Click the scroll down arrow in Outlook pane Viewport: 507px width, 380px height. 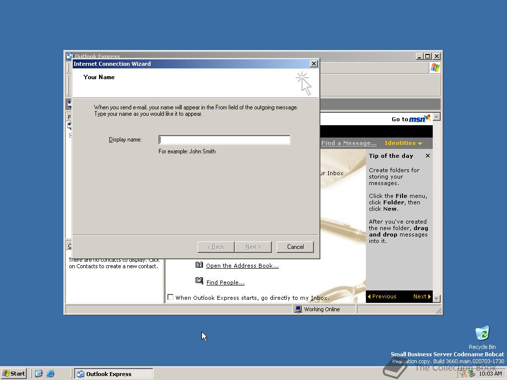(437, 298)
